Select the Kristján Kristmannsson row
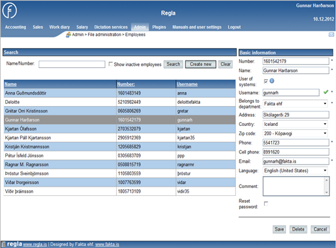336x248 pixels. (x=119, y=147)
